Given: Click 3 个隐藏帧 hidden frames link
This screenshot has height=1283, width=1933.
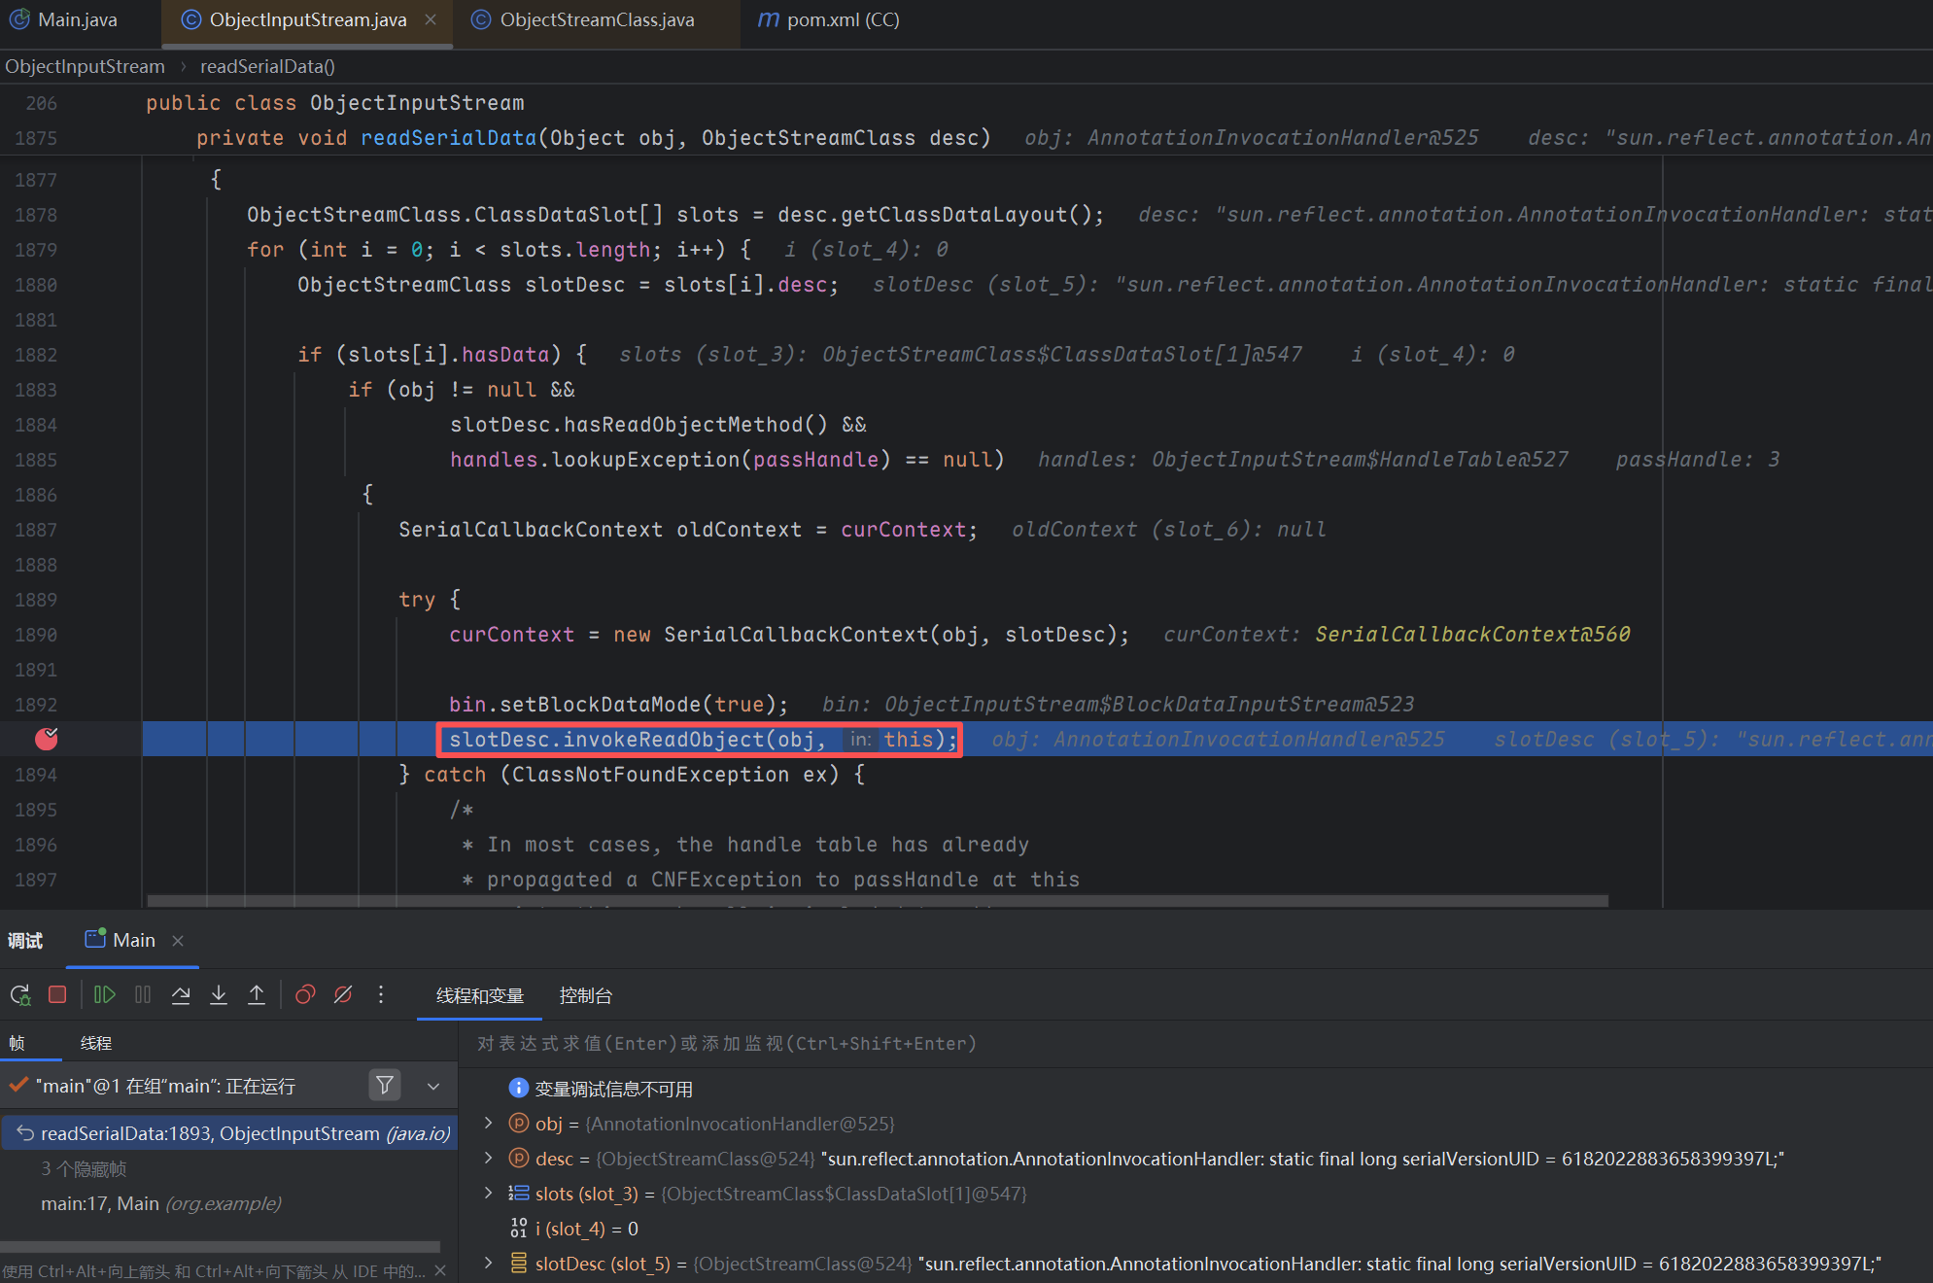Looking at the screenshot, I should point(84,1168).
